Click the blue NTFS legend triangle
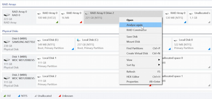This screenshot has height=99, width=212. 19,96
